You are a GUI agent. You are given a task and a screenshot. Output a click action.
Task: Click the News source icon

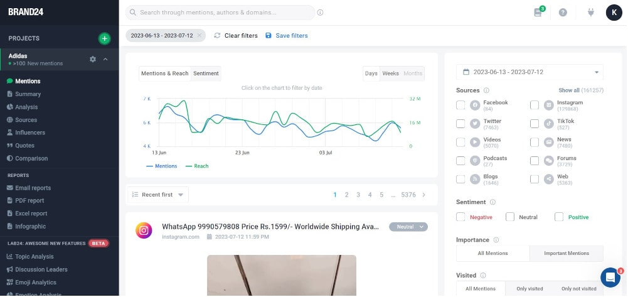pos(549,142)
